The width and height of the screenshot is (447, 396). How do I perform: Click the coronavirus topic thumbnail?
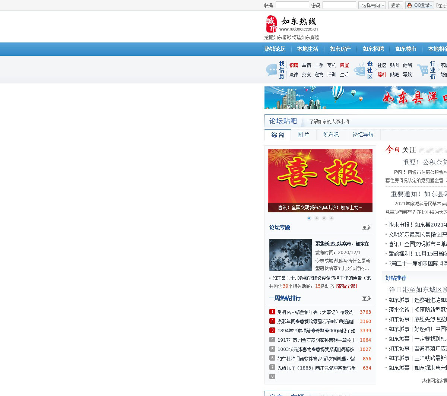[291, 255]
